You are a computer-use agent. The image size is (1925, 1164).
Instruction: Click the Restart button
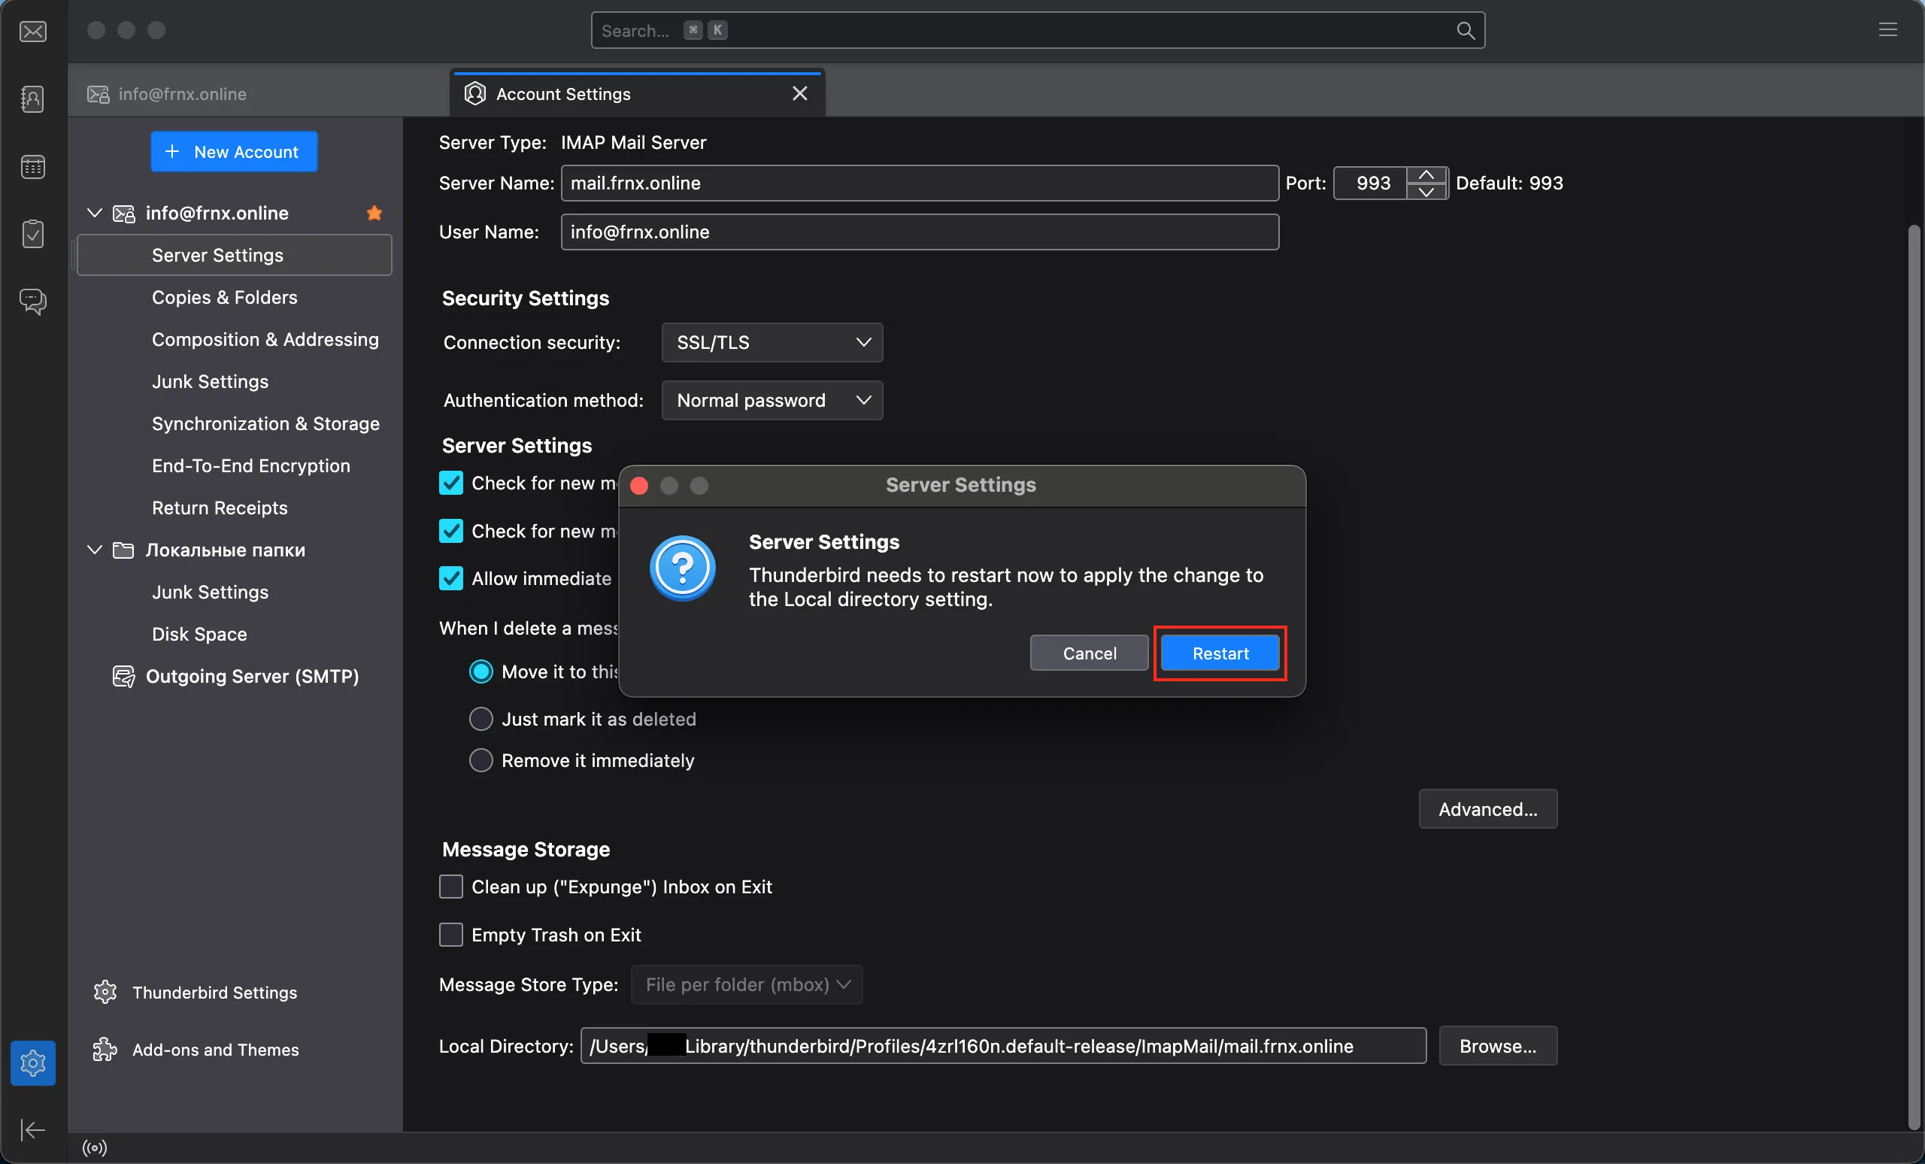(x=1220, y=653)
